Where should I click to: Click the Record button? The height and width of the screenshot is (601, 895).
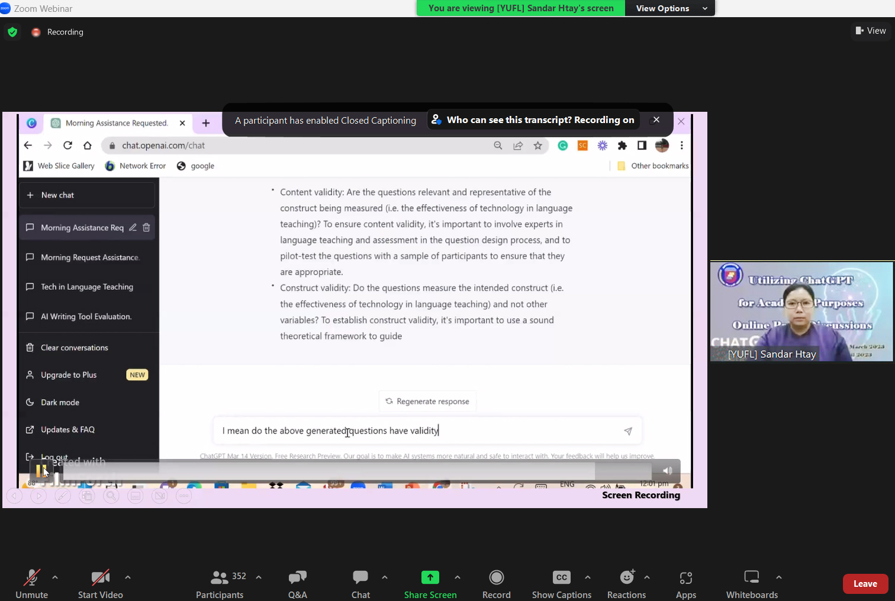[x=496, y=583]
